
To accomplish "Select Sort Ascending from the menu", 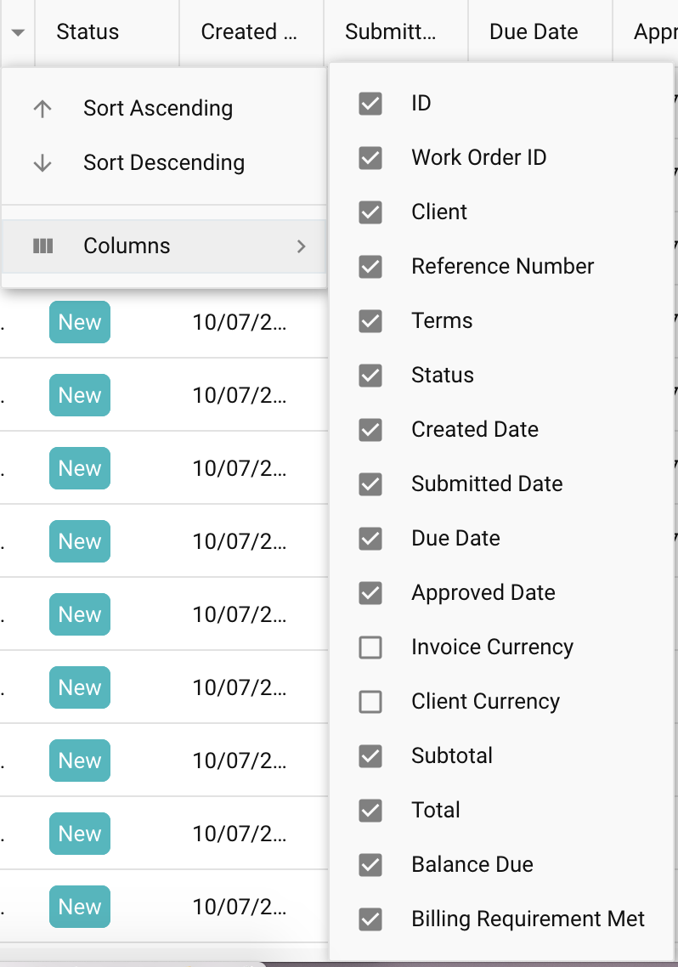I will (157, 108).
